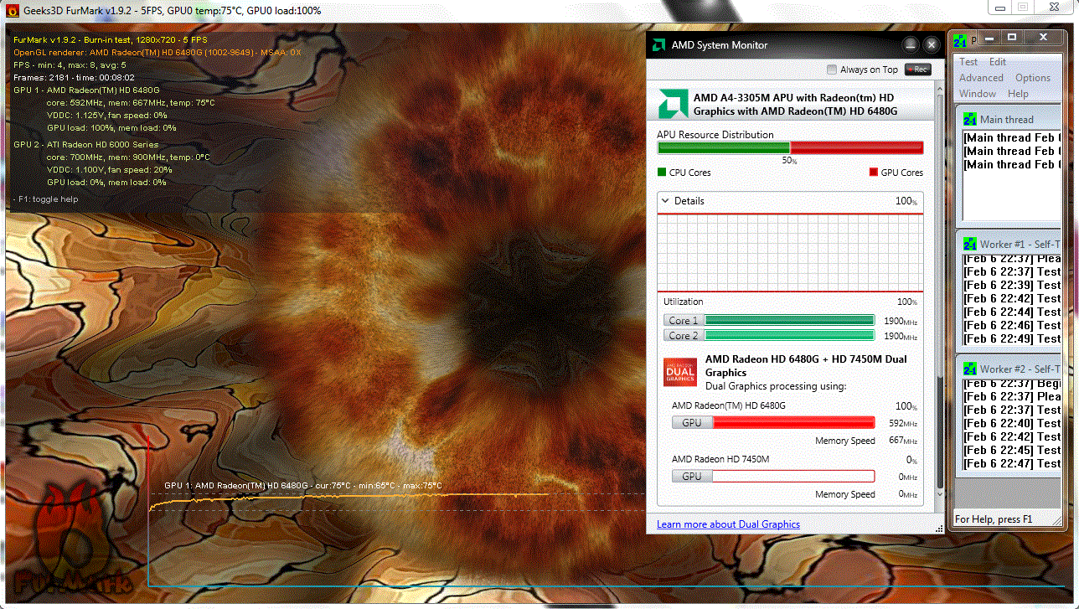Click the APU Resource Distribution bar
The height and width of the screenshot is (609, 1079).
(x=790, y=147)
